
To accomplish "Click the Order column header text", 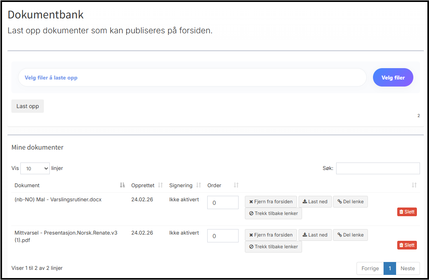I will [x=214, y=185].
